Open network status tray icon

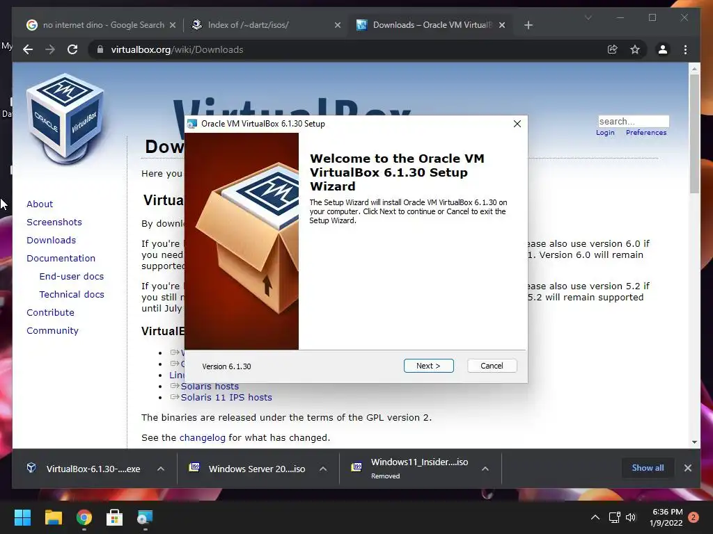coord(614,517)
